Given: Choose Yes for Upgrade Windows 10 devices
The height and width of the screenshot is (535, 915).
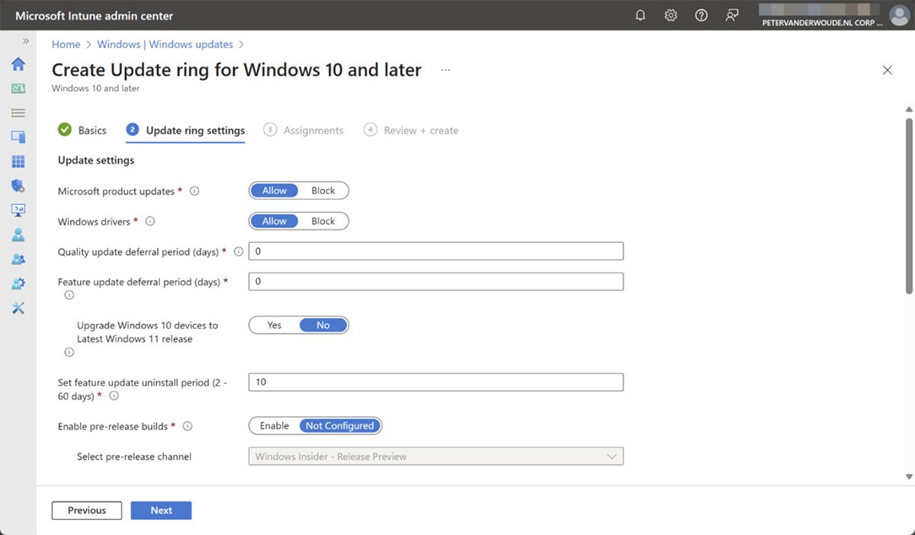Looking at the screenshot, I should (x=274, y=325).
